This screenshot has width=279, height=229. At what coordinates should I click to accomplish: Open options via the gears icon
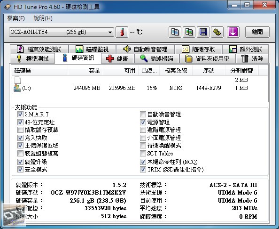tap(217, 32)
